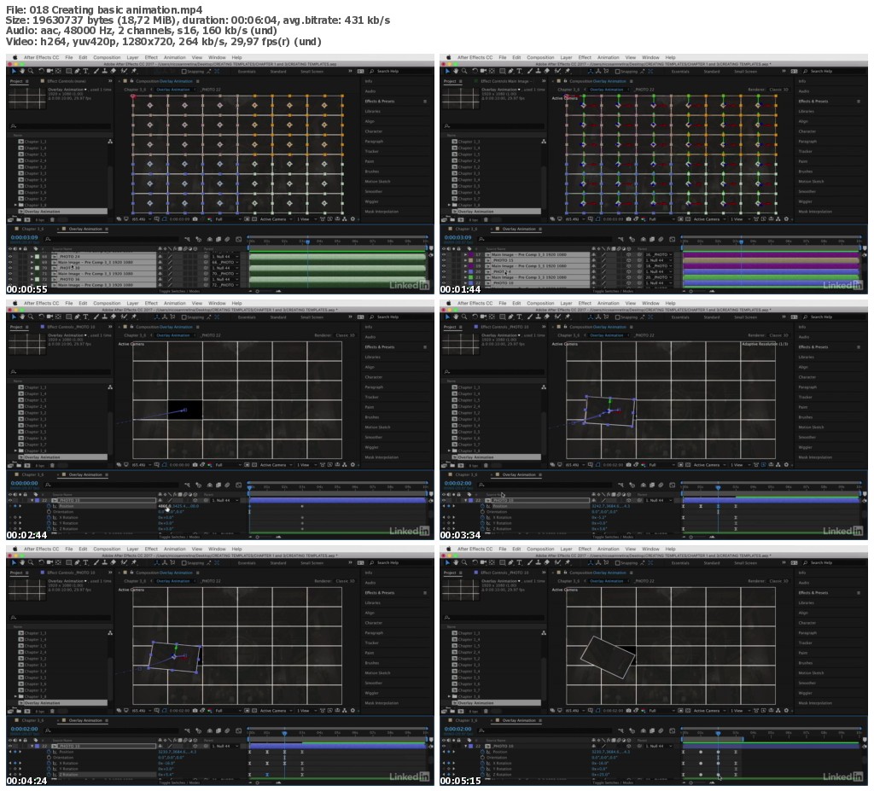Click the project search field in 00:01:44 frame
The width and height of the screenshot is (874, 791).
tap(494, 126)
